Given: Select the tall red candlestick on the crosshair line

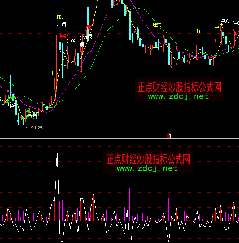Looking at the screenshot, I should (57, 63).
